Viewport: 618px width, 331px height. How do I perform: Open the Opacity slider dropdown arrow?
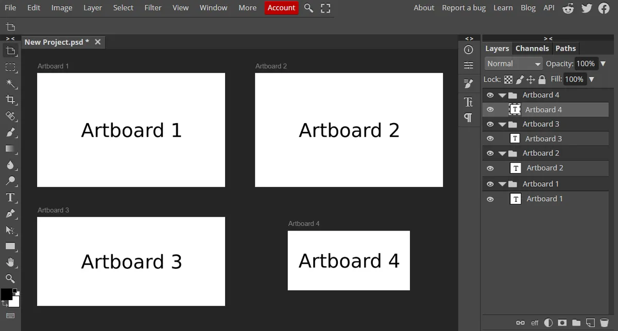point(603,64)
